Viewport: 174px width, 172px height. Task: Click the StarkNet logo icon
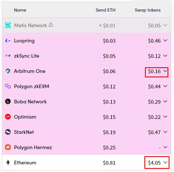[x=8, y=132]
